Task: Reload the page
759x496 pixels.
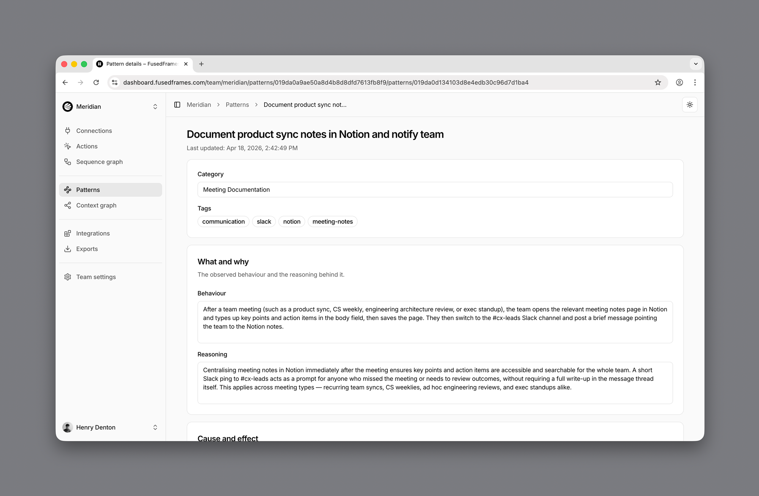Action: pos(96,83)
